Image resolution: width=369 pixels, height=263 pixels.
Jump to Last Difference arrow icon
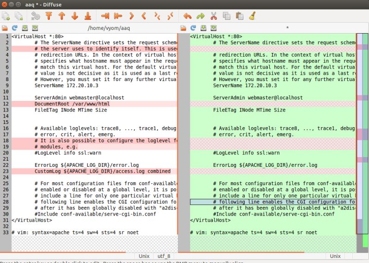88,16
